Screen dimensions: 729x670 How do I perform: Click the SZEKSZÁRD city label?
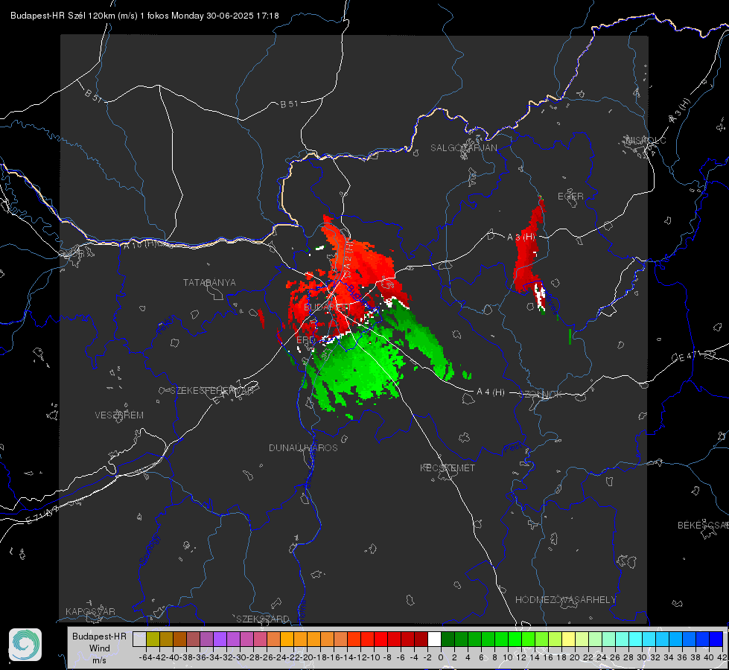coord(263,619)
